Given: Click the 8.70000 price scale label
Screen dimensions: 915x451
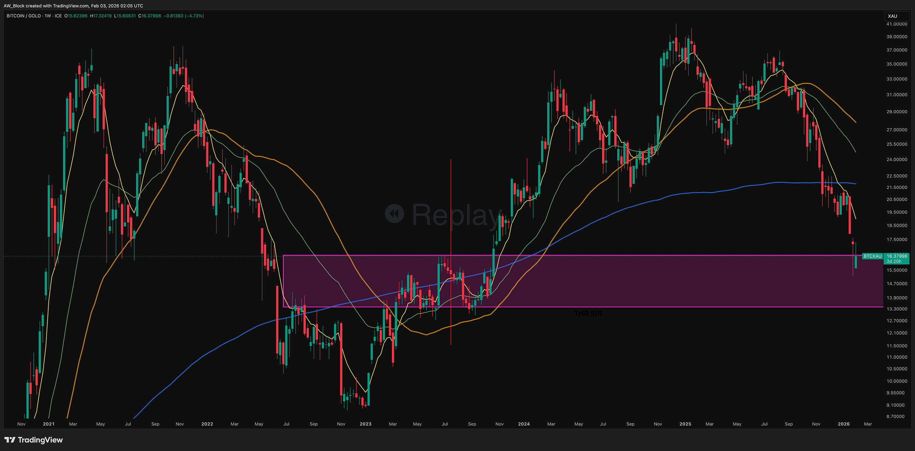Looking at the screenshot, I should [x=896, y=416].
